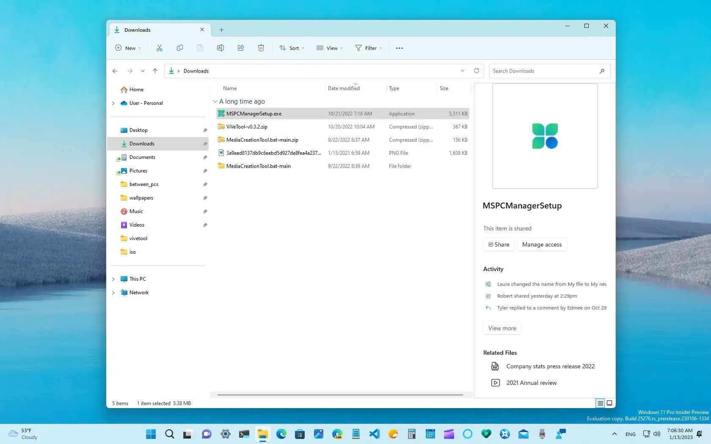Switch to the Downloads tab
Image resolution: width=711 pixels, height=444 pixels.
point(137,30)
